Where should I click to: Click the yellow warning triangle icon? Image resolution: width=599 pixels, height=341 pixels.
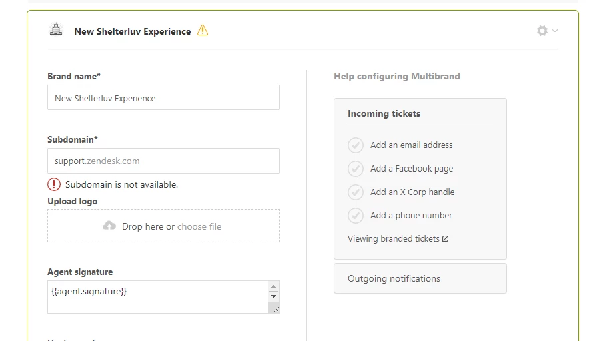203,31
